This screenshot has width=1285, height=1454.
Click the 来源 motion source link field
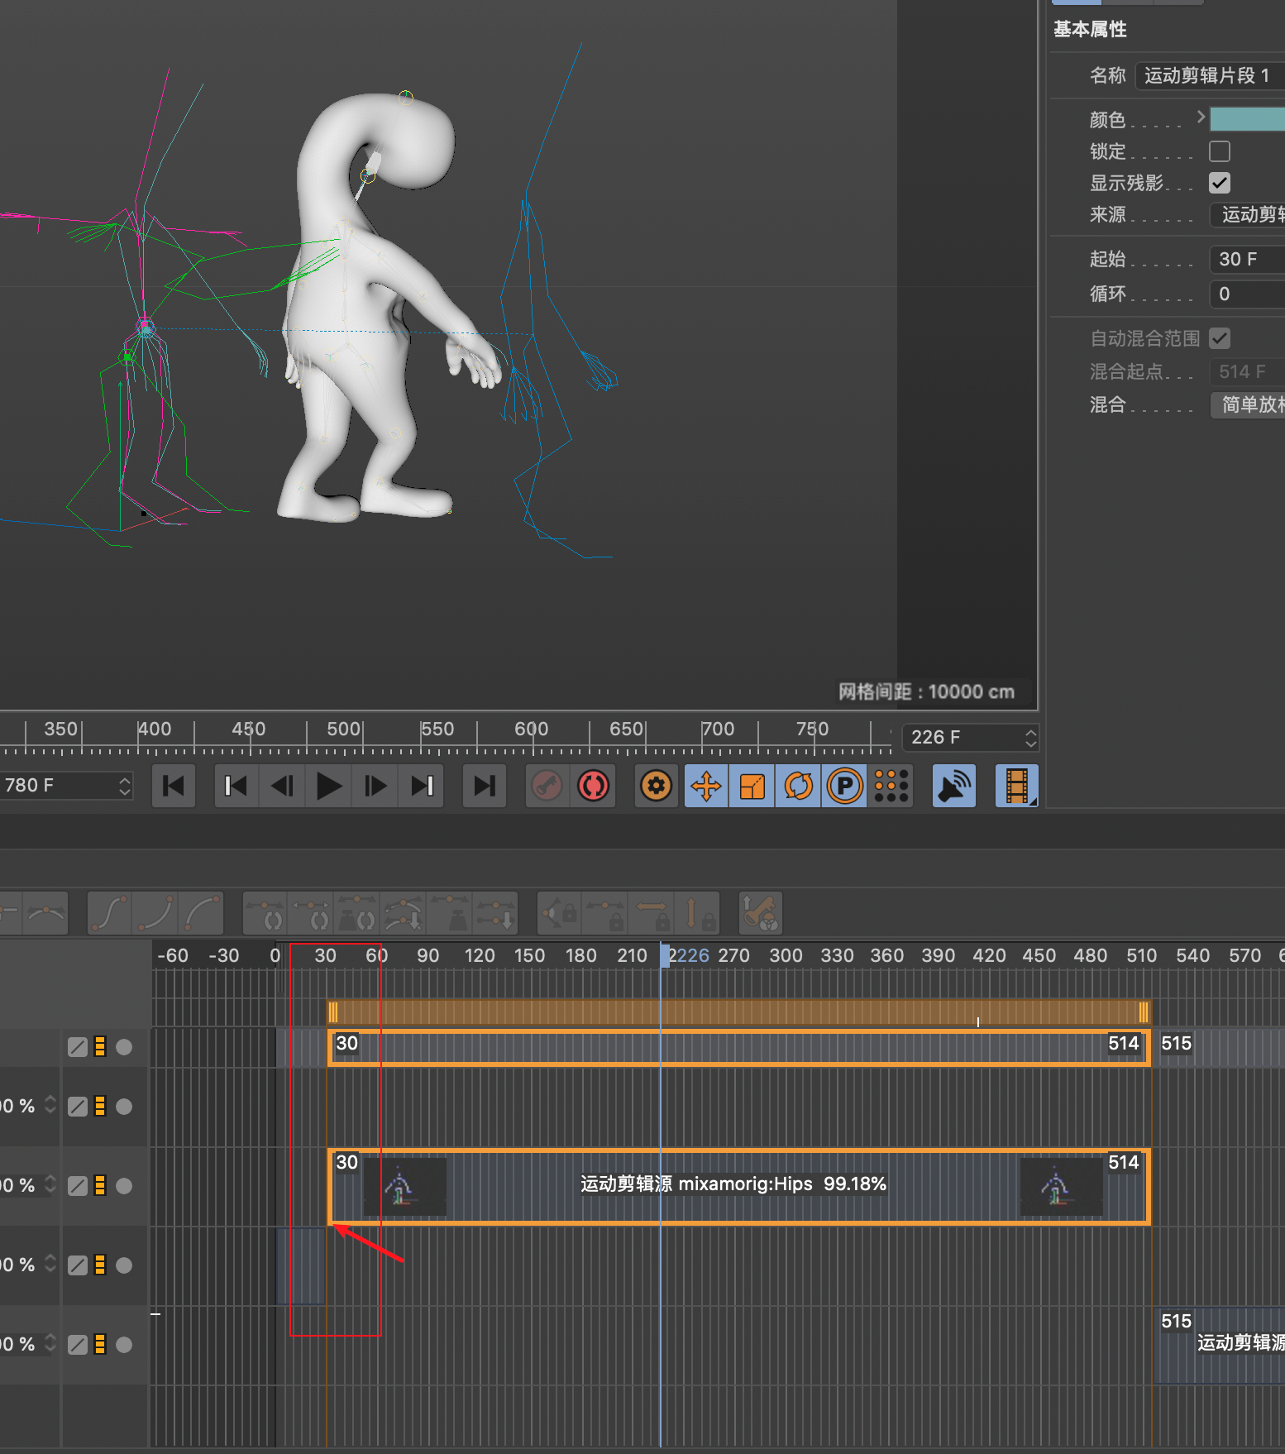[x=1249, y=215]
